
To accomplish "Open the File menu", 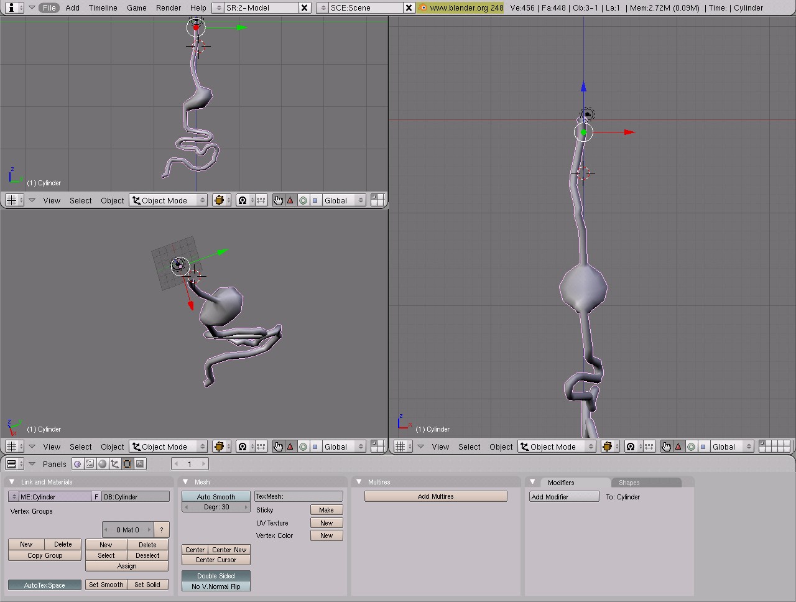I will point(49,8).
